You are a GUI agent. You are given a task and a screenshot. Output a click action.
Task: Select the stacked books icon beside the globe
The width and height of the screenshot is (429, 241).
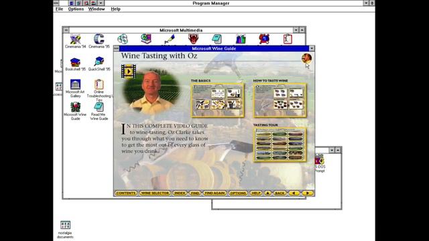pos(146,39)
